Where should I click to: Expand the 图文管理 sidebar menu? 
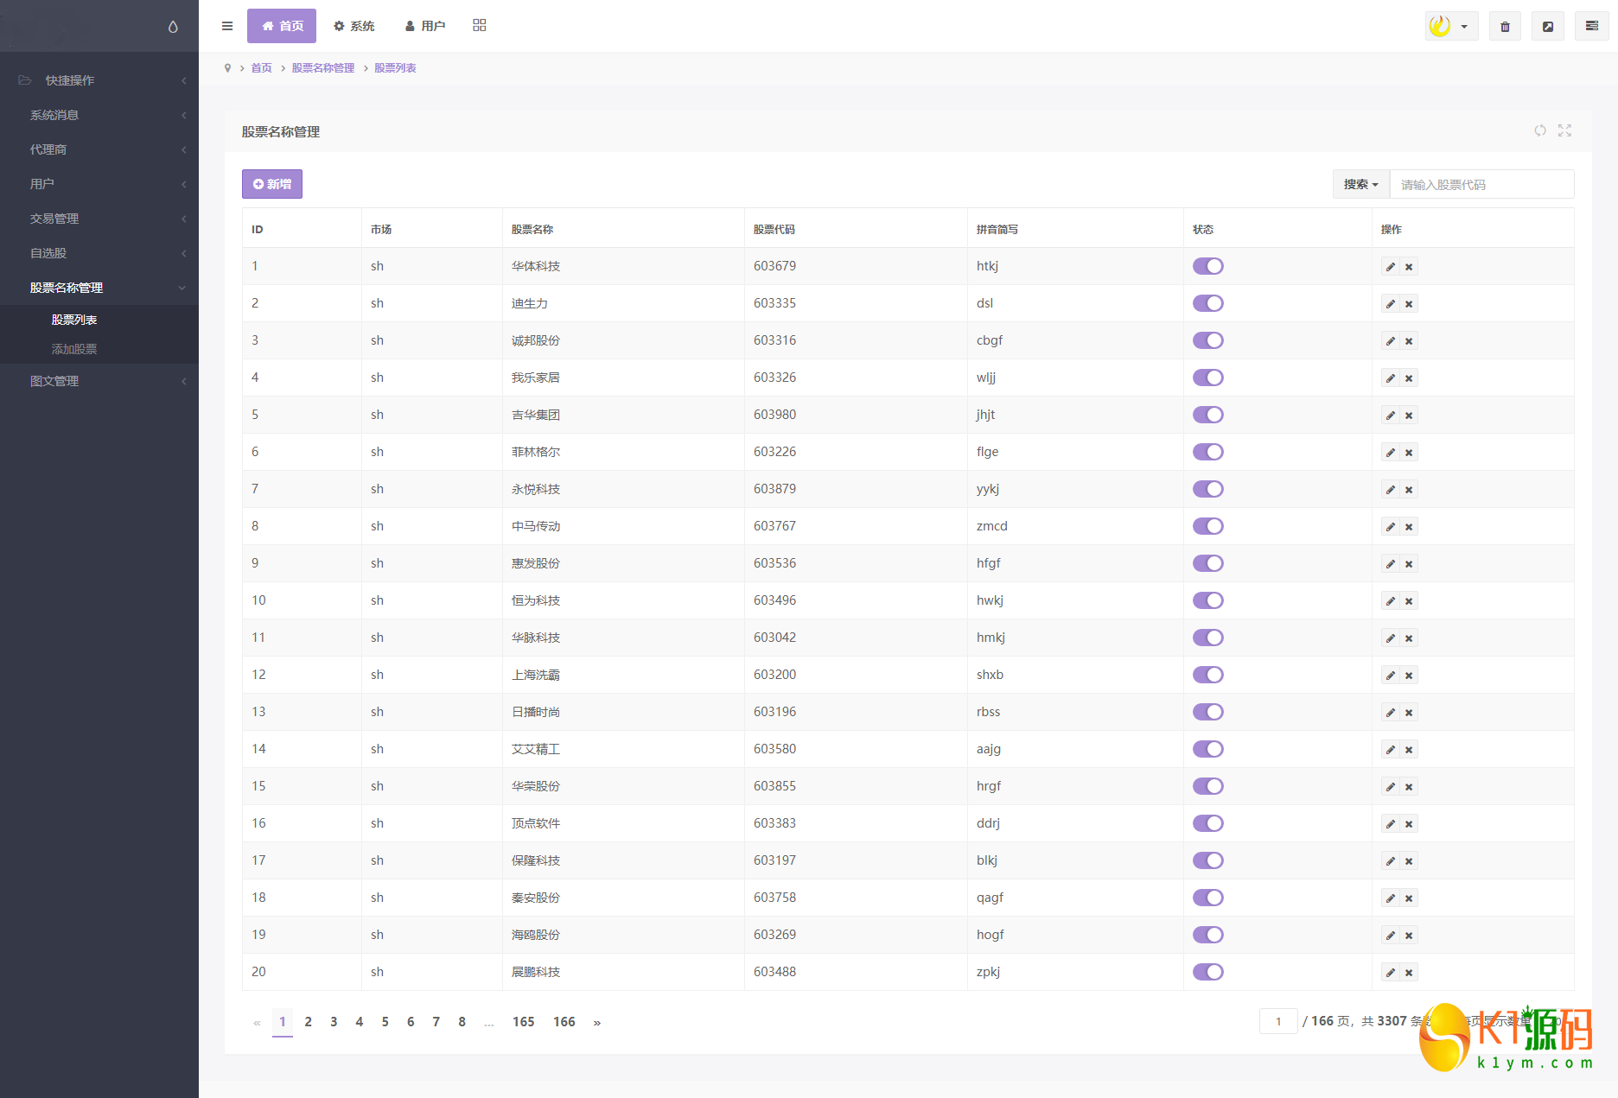(x=99, y=381)
